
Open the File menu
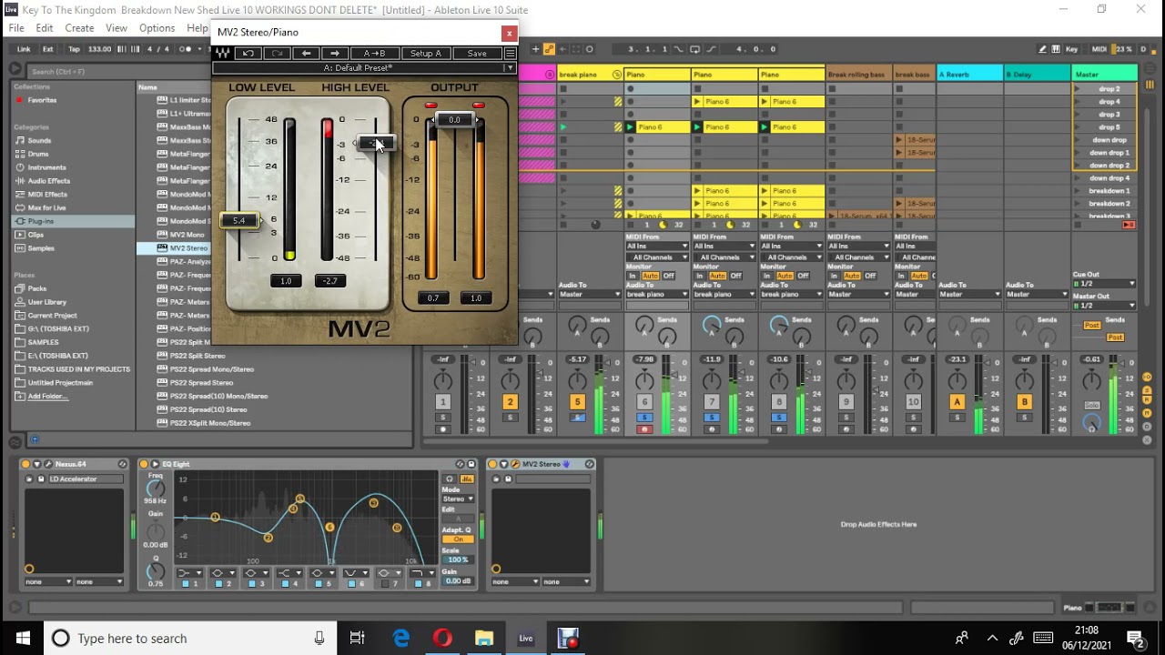pyautogui.click(x=16, y=28)
